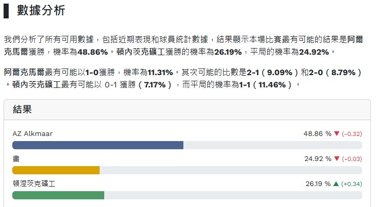
Task: Click the red down arrow beside AZ Alkmaar's 48.86 %
Action: [x=337, y=134]
